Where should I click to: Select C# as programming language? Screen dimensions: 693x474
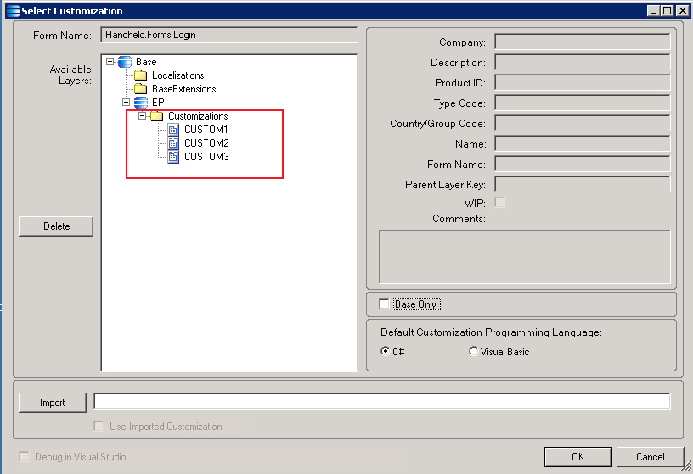386,351
